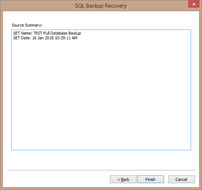Click the 'SET Date:' prefix text
The height and width of the screenshot is (190, 202).
point(22,38)
